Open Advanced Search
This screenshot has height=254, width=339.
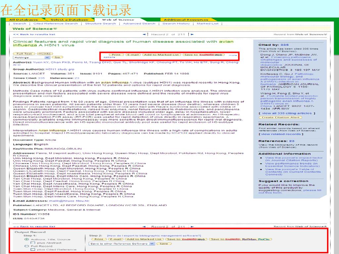139,23
